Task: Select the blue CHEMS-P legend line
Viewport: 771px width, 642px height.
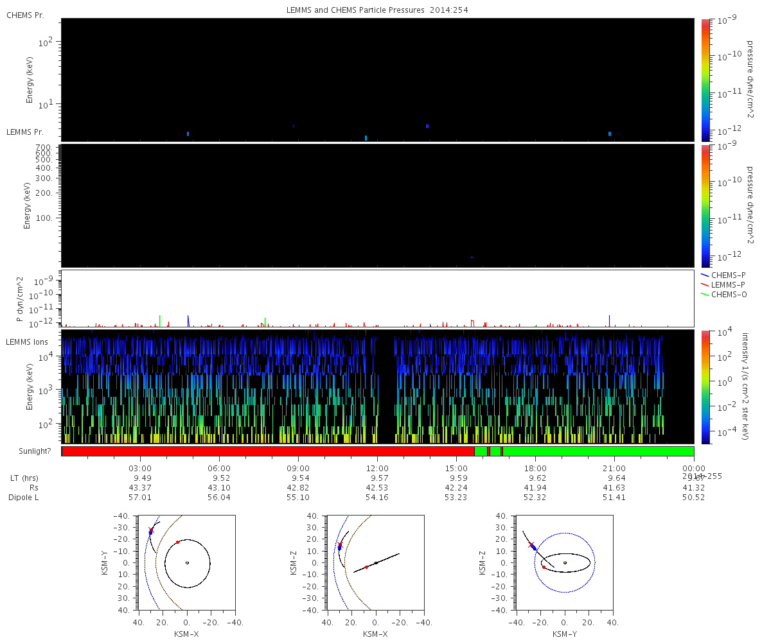Action: pyautogui.click(x=705, y=275)
